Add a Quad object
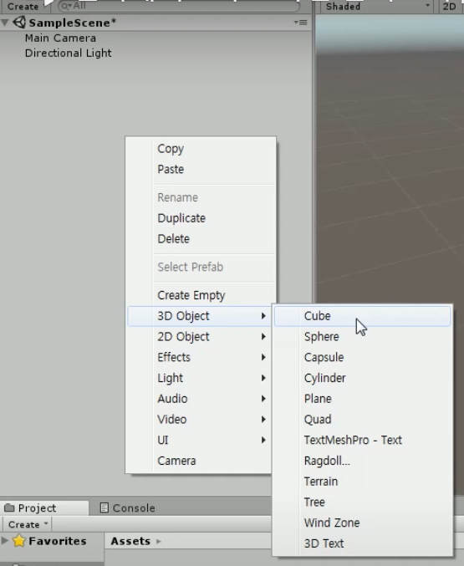The width and height of the screenshot is (464, 566). click(x=362, y=419)
